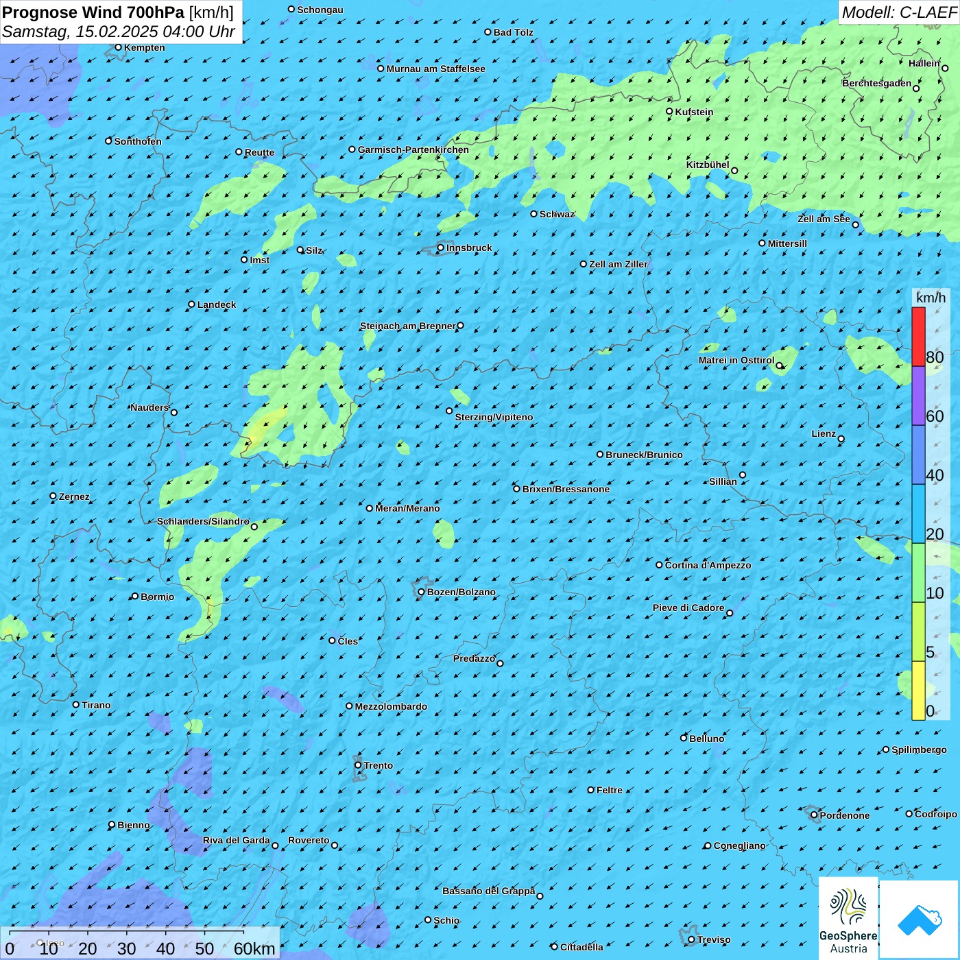Click the 'Murnau am Staffelsee' label
This screenshot has width=960, height=960.
coord(435,69)
